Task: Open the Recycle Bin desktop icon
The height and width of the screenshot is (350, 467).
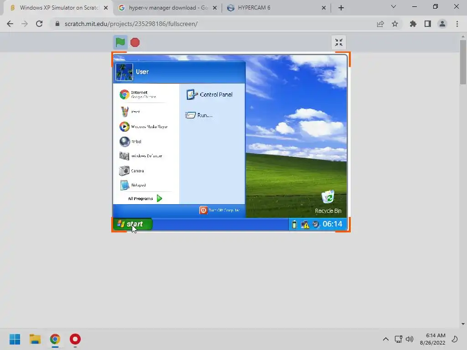Action: click(x=328, y=202)
